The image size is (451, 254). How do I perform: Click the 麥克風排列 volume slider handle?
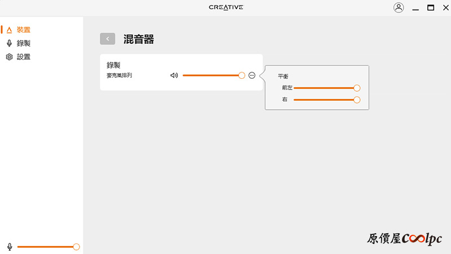click(x=242, y=75)
